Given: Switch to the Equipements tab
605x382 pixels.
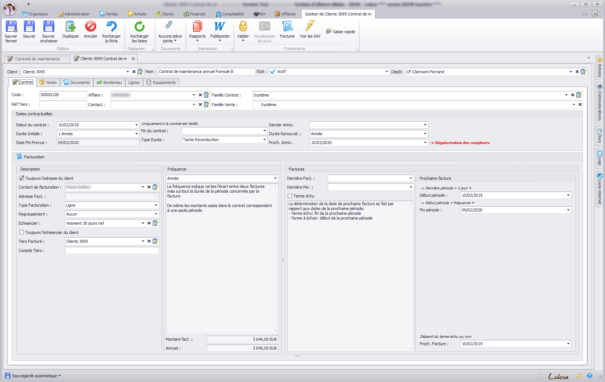Looking at the screenshot, I should 161,83.
